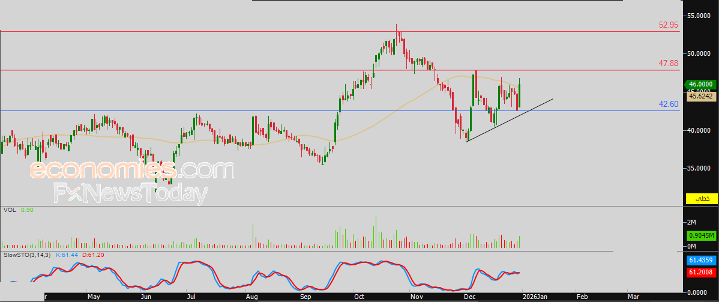Click the 2M label on volume axis
Viewport: 719px width, 302px height.
[x=692, y=222]
